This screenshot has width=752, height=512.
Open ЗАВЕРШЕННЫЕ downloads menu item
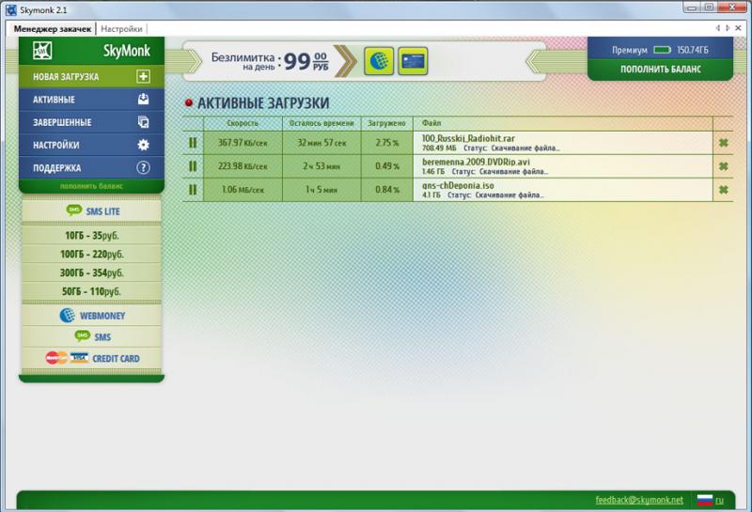[x=91, y=122]
